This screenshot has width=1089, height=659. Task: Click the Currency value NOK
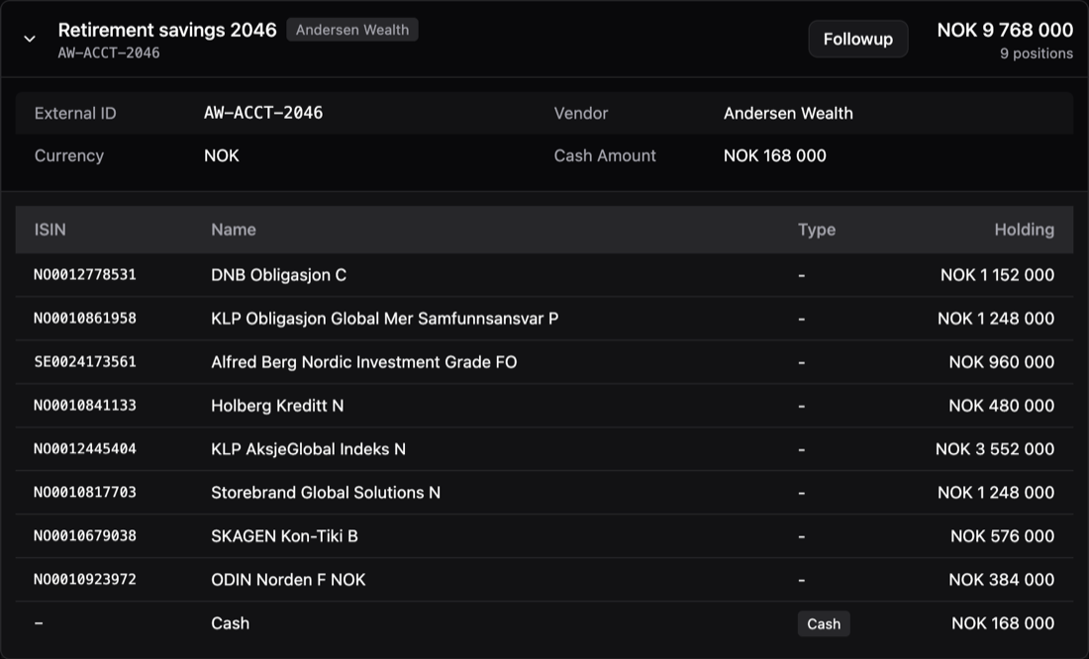(222, 155)
